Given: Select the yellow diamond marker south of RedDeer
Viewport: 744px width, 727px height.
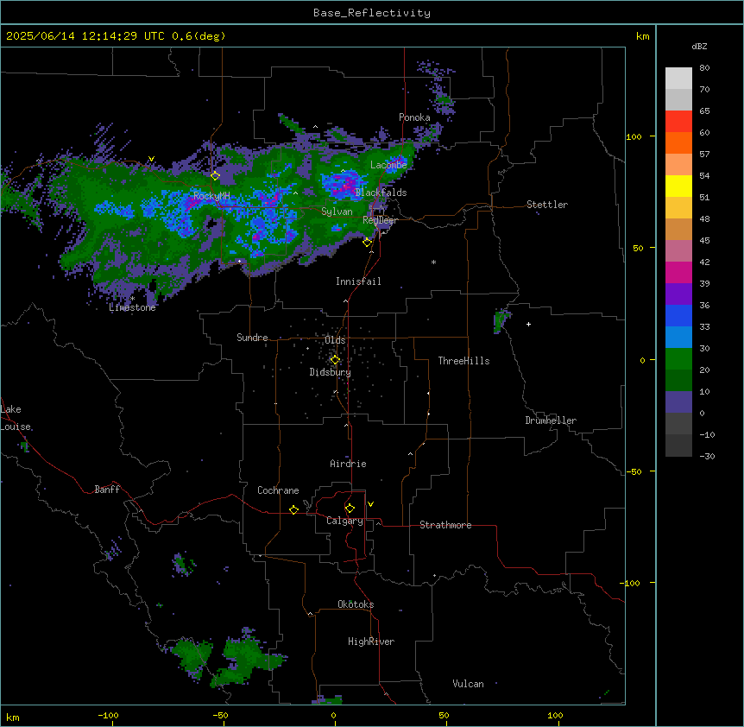Looking at the screenshot, I should click(367, 243).
